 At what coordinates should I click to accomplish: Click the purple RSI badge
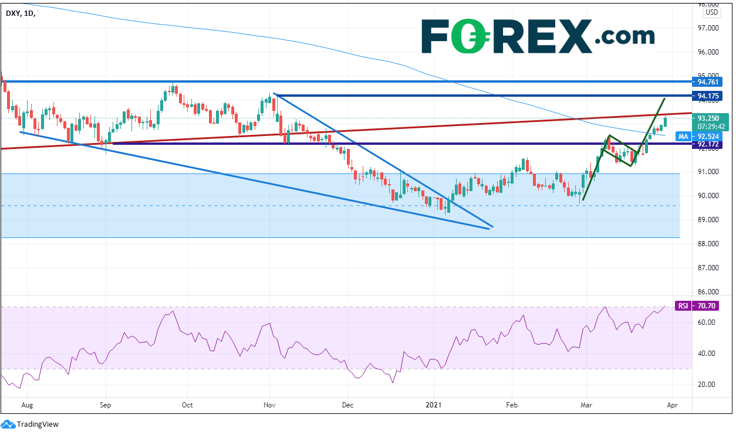click(x=683, y=305)
